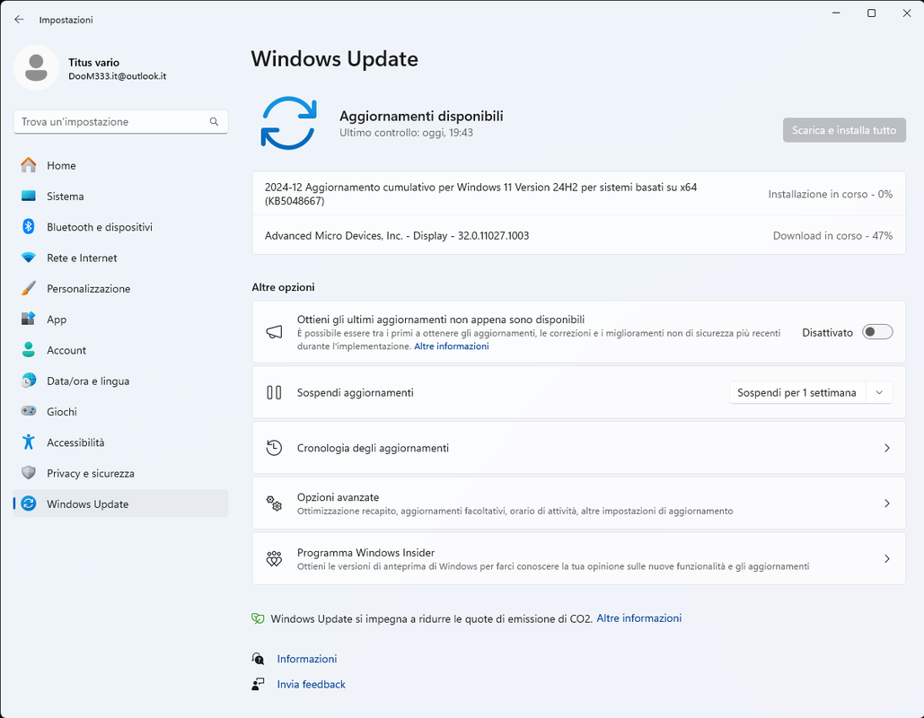
Task: Click the gears icon for Opzioni avanzate
Action: pyautogui.click(x=274, y=503)
